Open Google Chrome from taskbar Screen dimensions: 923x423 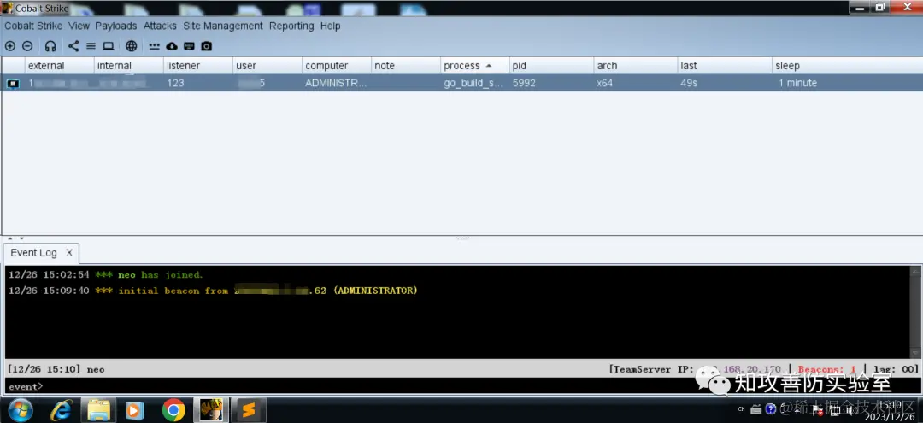coord(173,410)
